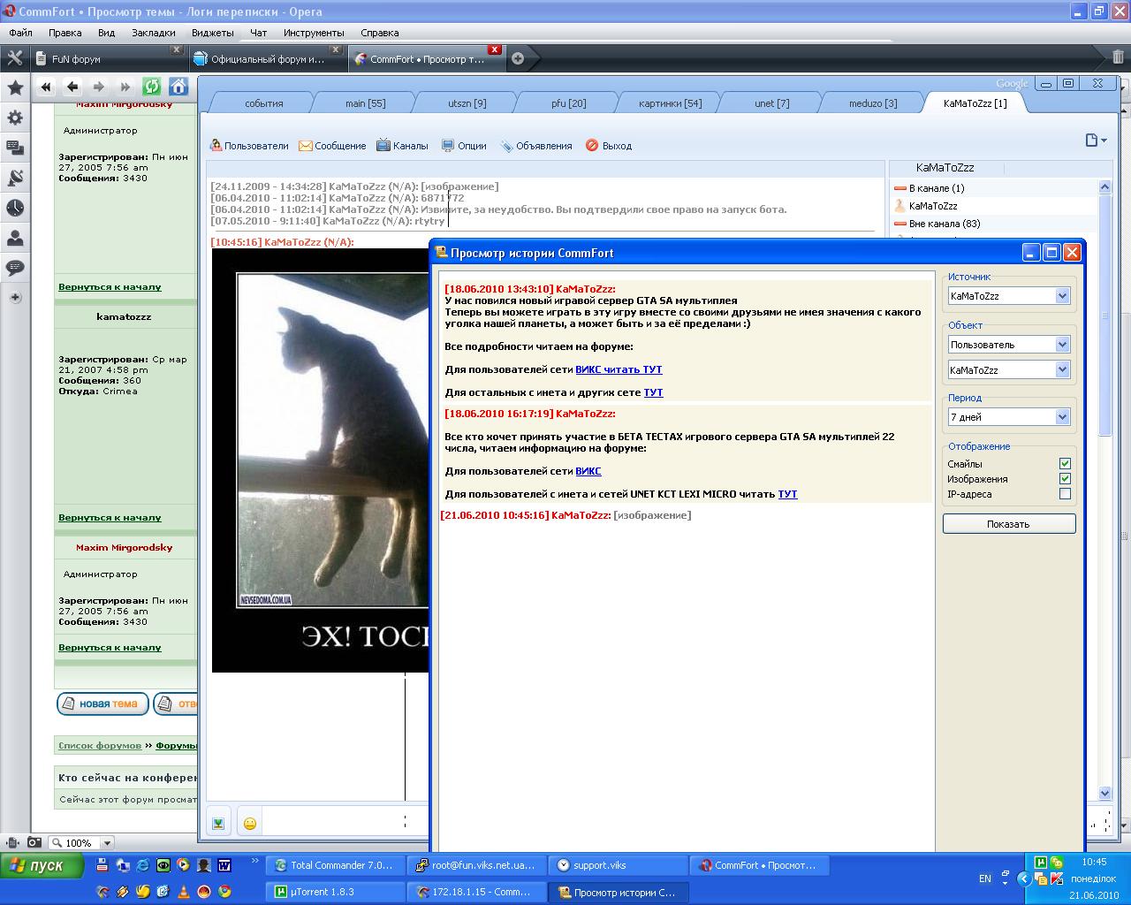Uncheck the Смайлы checkbox

pyautogui.click(x=1065, y=464)
